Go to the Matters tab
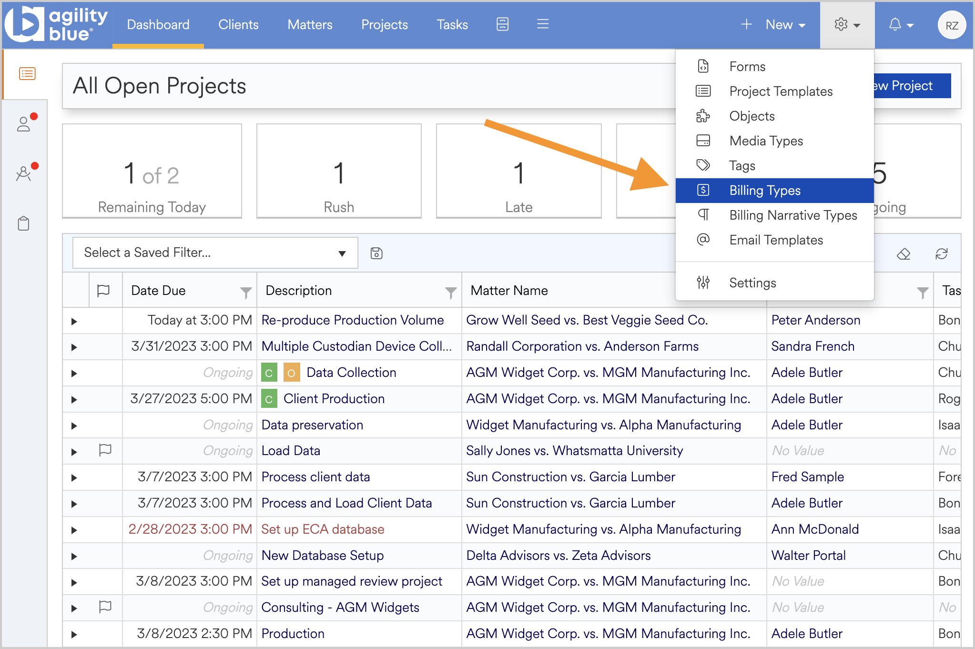Screen dimensions: 975x649 (x=310, y=25)
